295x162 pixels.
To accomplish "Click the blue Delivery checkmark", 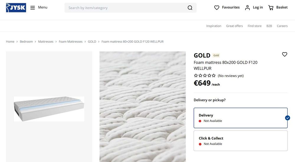I will [288, 118].
